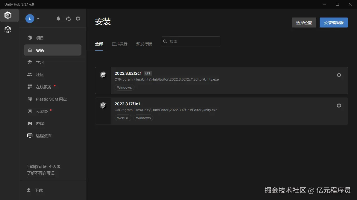Switch to 预发行版 tab

click(x=144, y=44)
